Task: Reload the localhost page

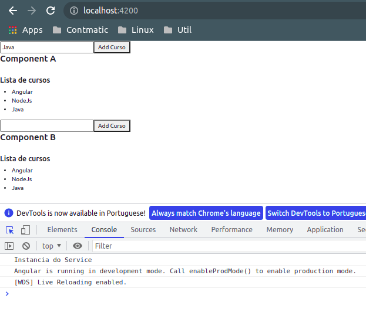Action: [51, 11]
